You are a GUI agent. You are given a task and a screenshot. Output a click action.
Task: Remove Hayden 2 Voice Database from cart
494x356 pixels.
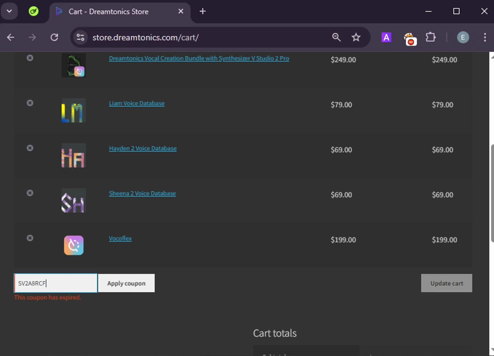pos(30,148)
